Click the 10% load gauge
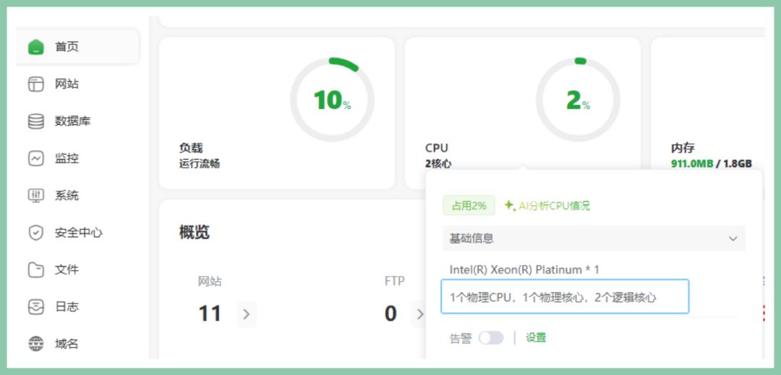The height and width of the screenshot is (375, 781). (x=332, y=100)
